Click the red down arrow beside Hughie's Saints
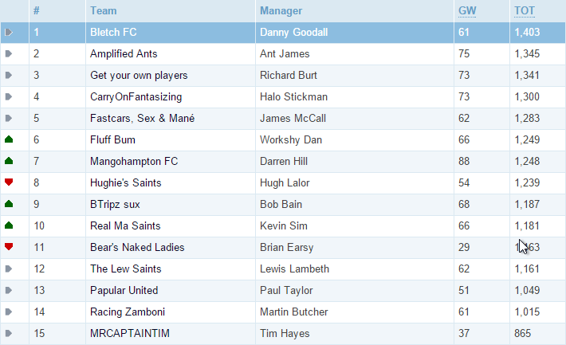Screen dimensions: 566x345 [9, 182]
